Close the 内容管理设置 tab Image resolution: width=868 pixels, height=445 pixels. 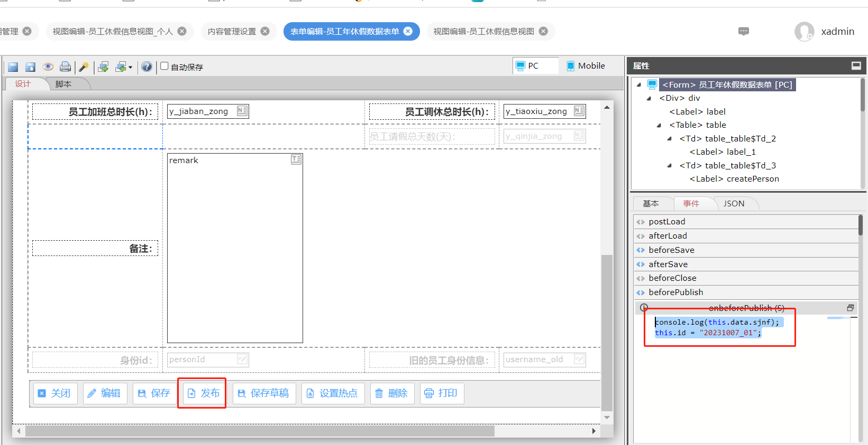(x=265, y=31)
